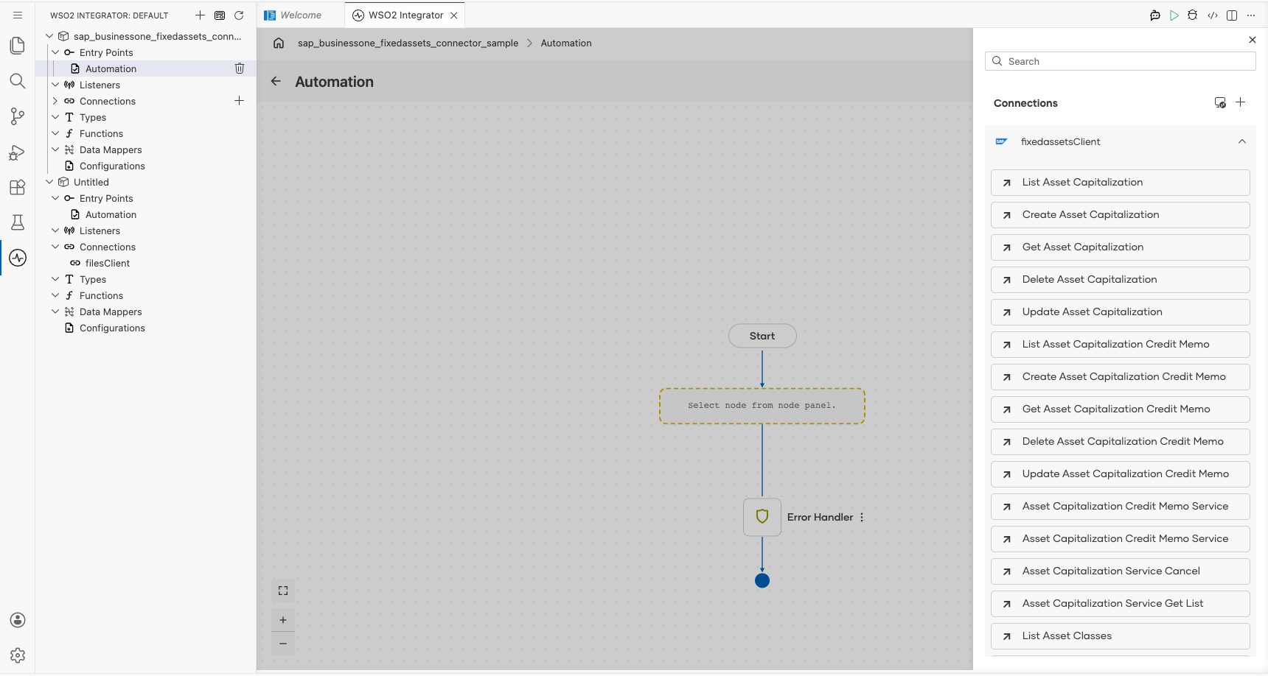
Task: Click the plus icon in the WSO2 Integrator sidebar header
Action: tap(200, 15)
